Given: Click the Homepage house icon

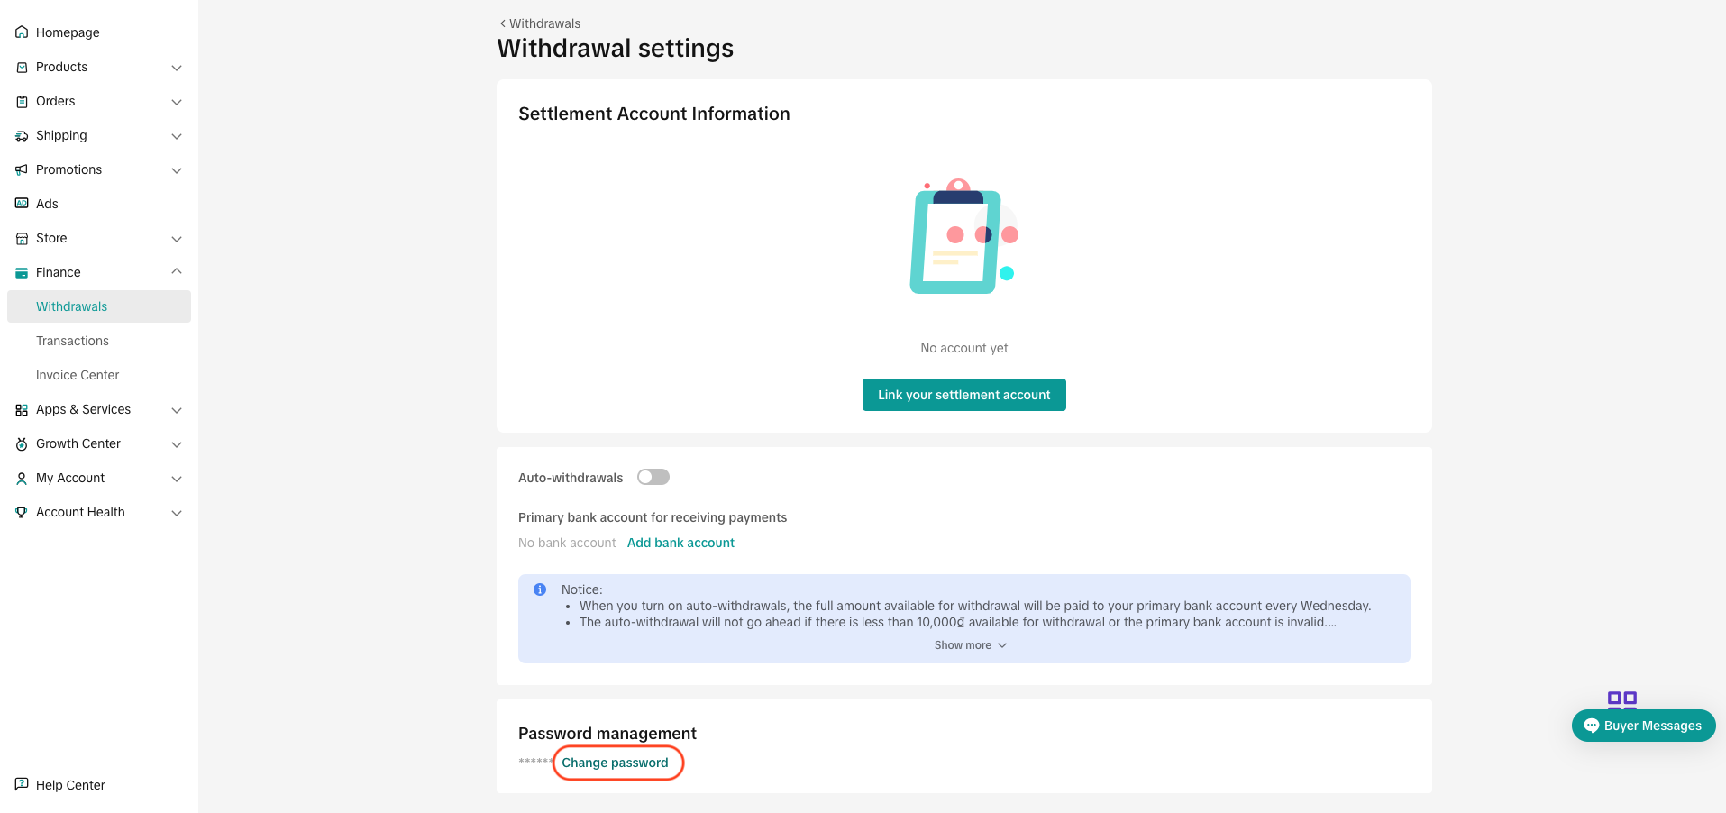Looking at the screenshot, I should tap(22, 32).
